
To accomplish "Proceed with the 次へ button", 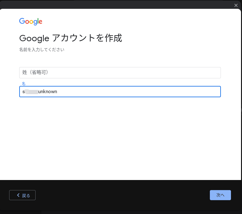I will click(x=220, y=195).
